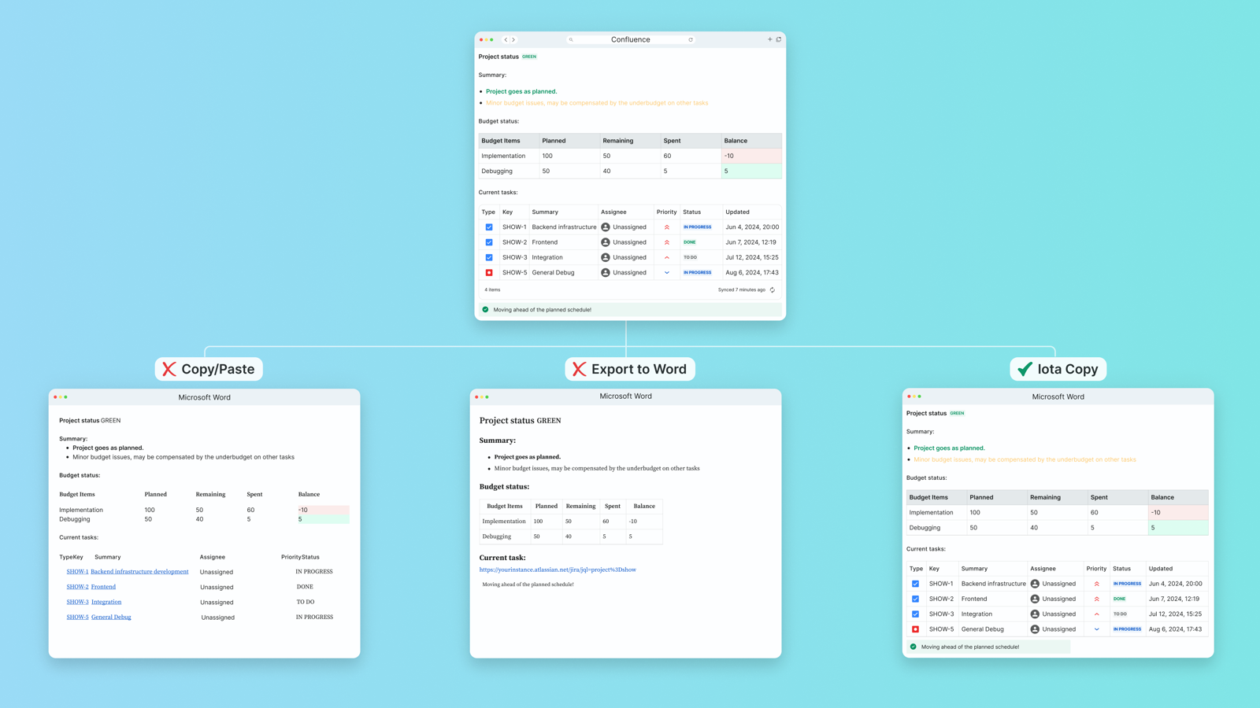Image resolution: width=1260 pixels, height=708 pixels.
Task: Open the yourinstance.atlassian.net Jira link
Action: [558, 570]
